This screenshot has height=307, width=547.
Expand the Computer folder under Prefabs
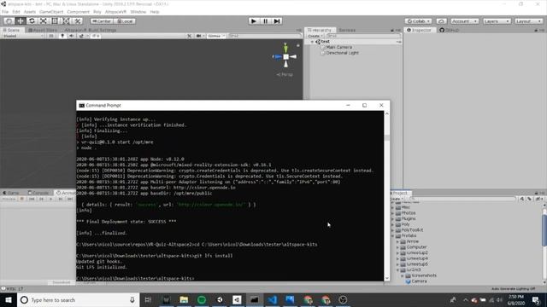[397, 247]
